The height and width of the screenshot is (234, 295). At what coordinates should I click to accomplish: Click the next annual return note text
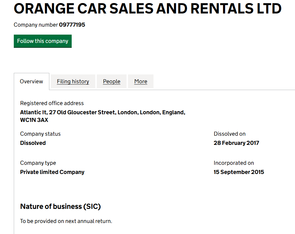[66, 221]
